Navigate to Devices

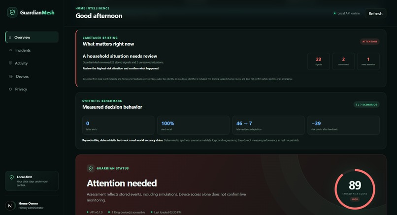point(32,76)
